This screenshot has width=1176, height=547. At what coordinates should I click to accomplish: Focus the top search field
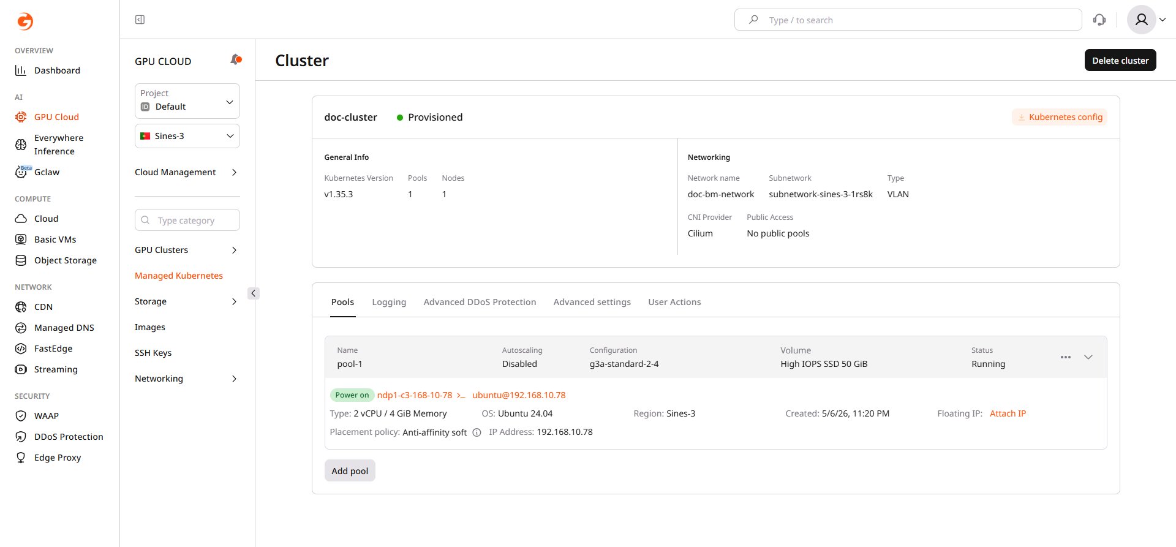[x=908, y=20]
